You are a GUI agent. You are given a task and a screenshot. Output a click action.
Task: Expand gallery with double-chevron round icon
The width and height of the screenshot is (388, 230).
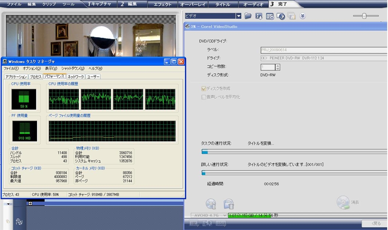pyautogui.click(x=302, y=16)
